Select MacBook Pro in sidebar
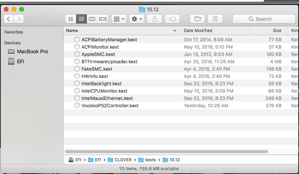The height and width of the screenshot is (174, 299). click(32, 51)
